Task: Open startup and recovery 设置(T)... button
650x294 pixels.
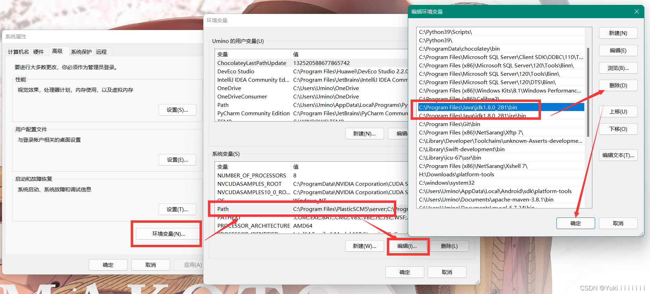Action: (x=177, y=209)
